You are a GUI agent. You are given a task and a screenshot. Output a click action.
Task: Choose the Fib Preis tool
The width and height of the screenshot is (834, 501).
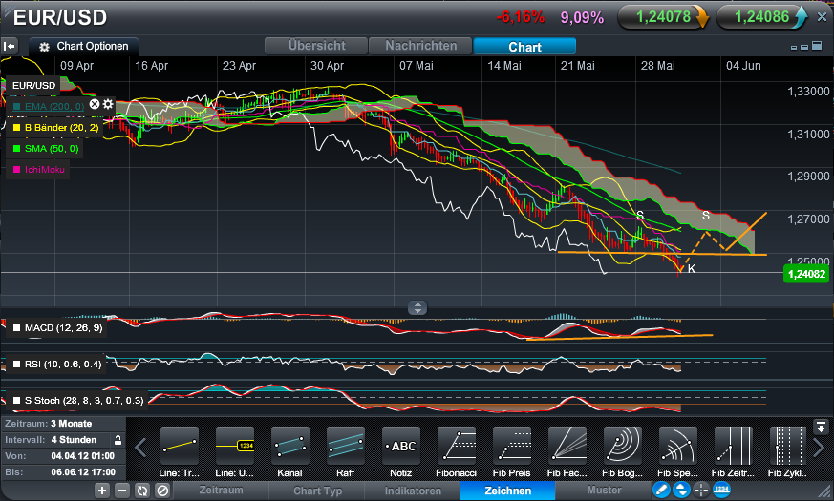(512, 447)
